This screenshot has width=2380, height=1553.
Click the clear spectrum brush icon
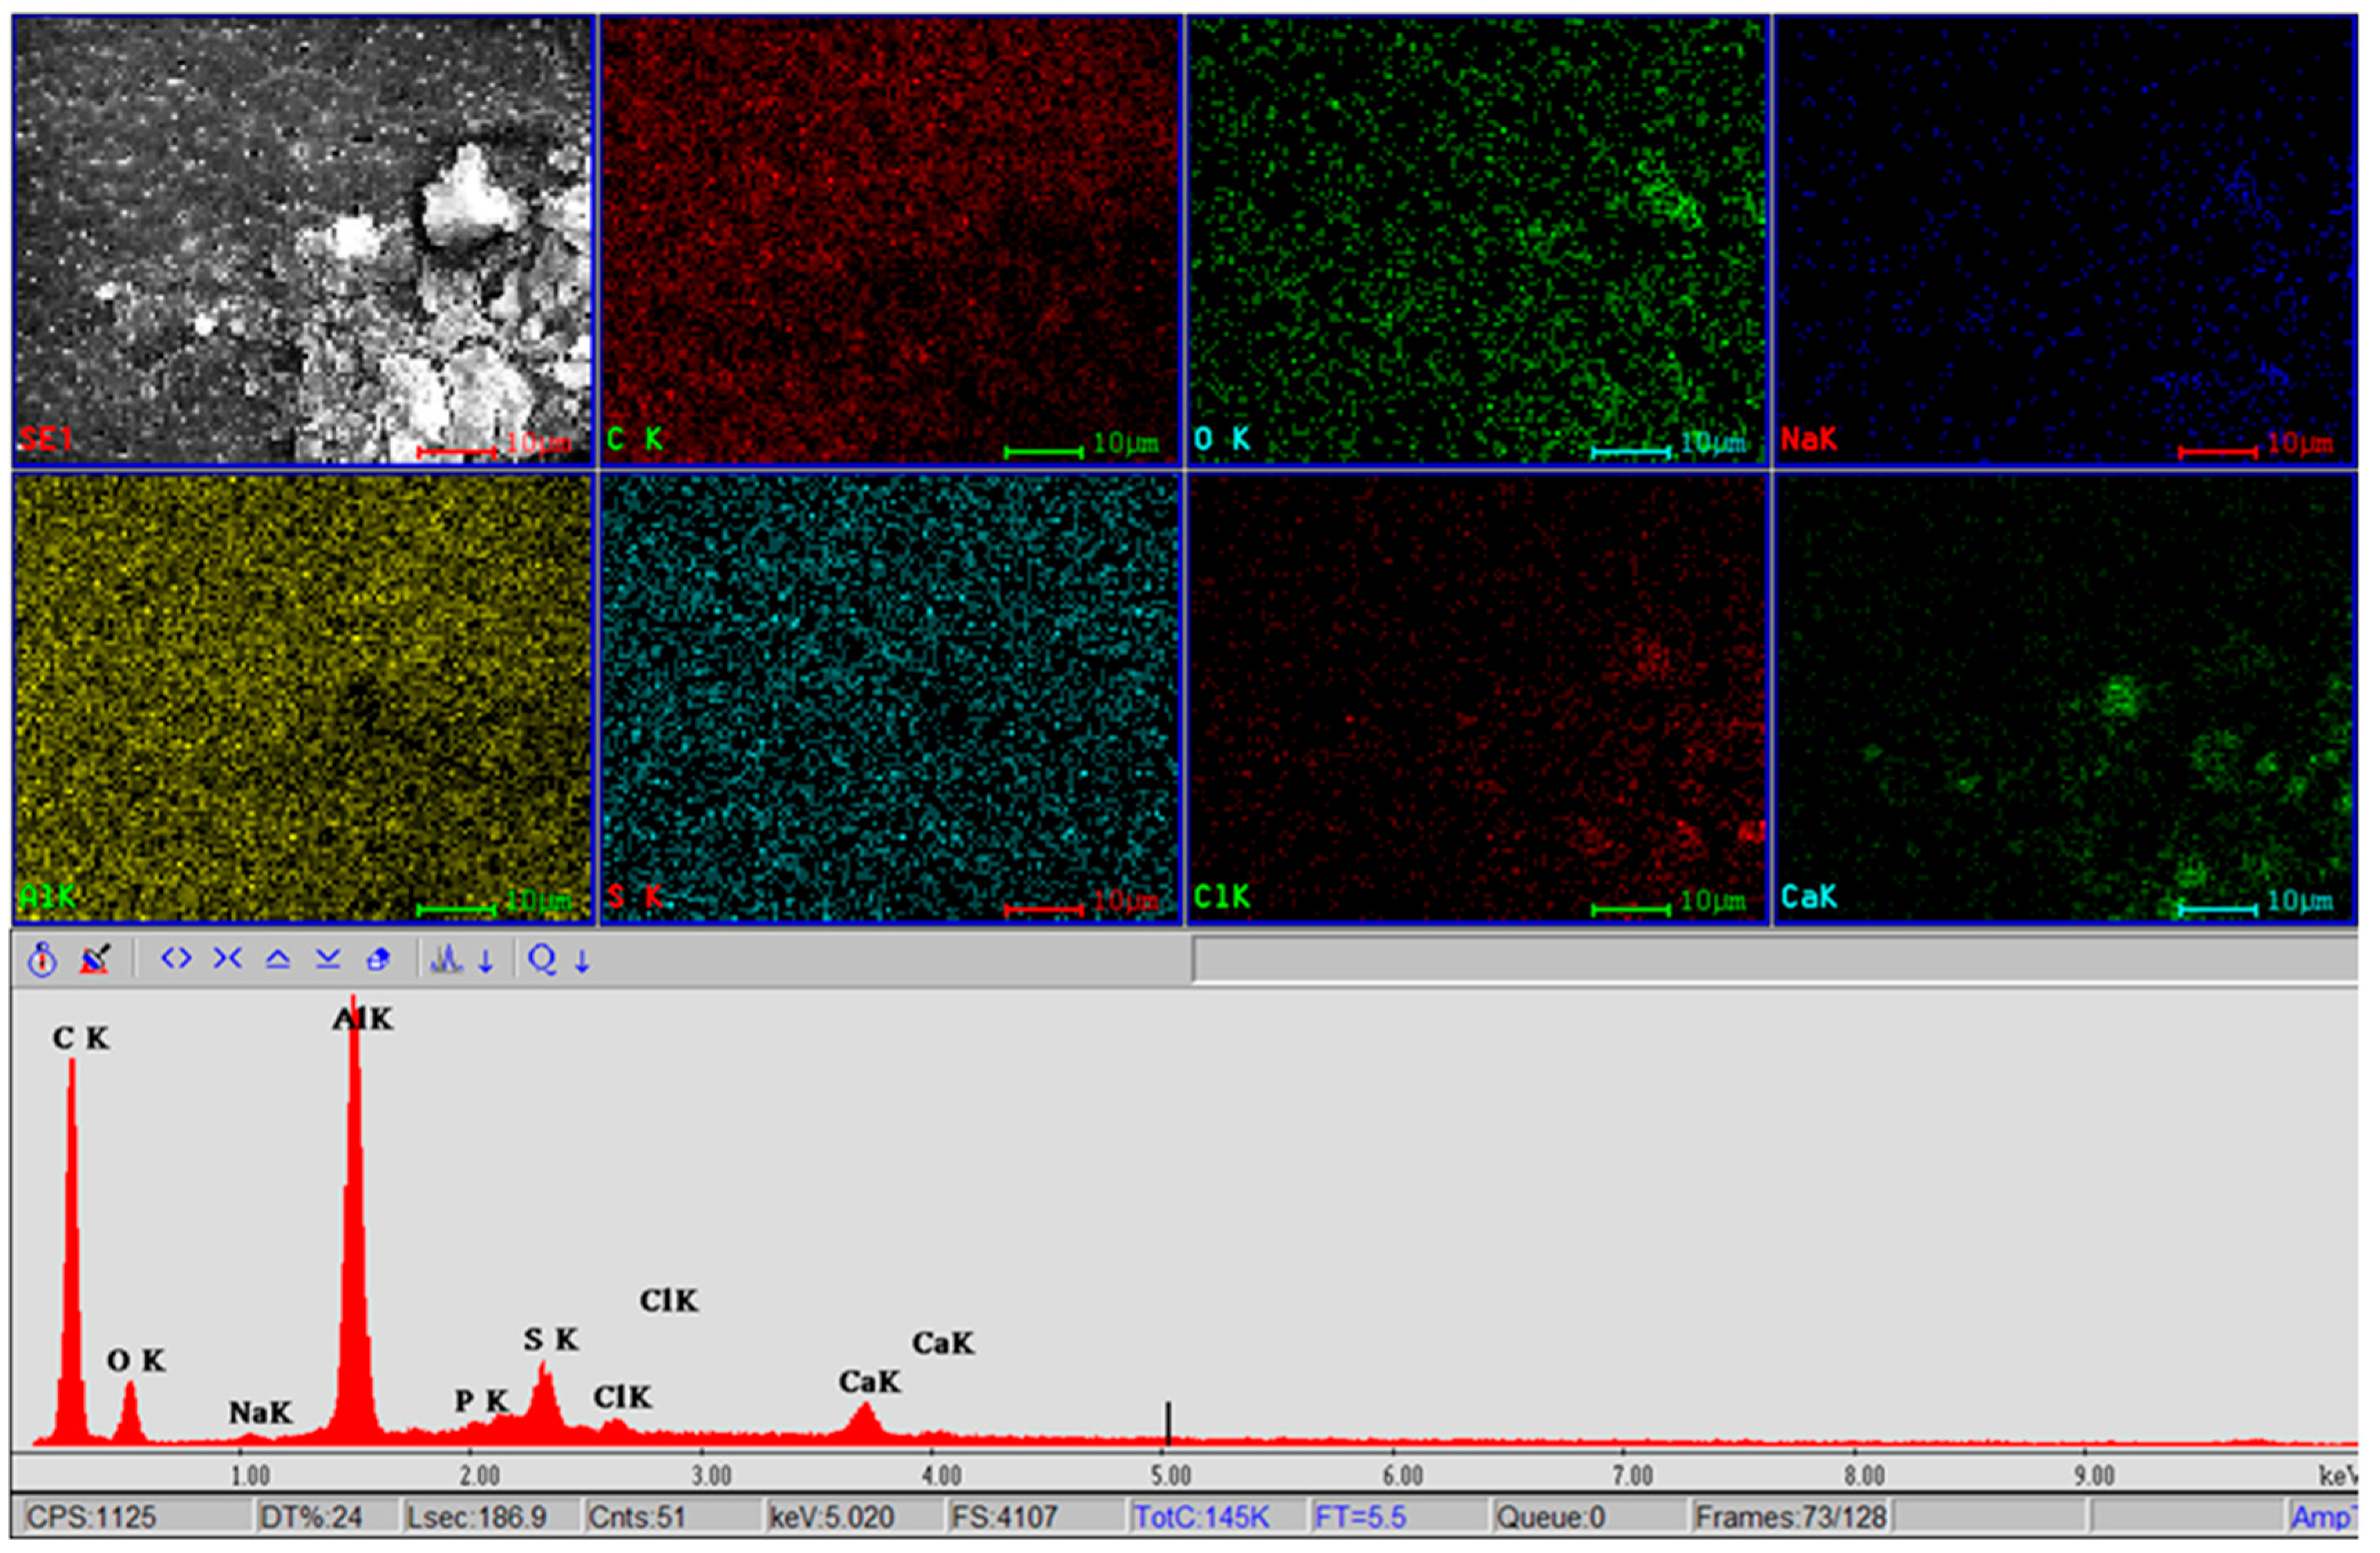tap(95, 960)
